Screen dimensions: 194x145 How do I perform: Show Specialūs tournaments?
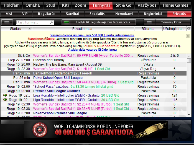[x=97, y=14]
